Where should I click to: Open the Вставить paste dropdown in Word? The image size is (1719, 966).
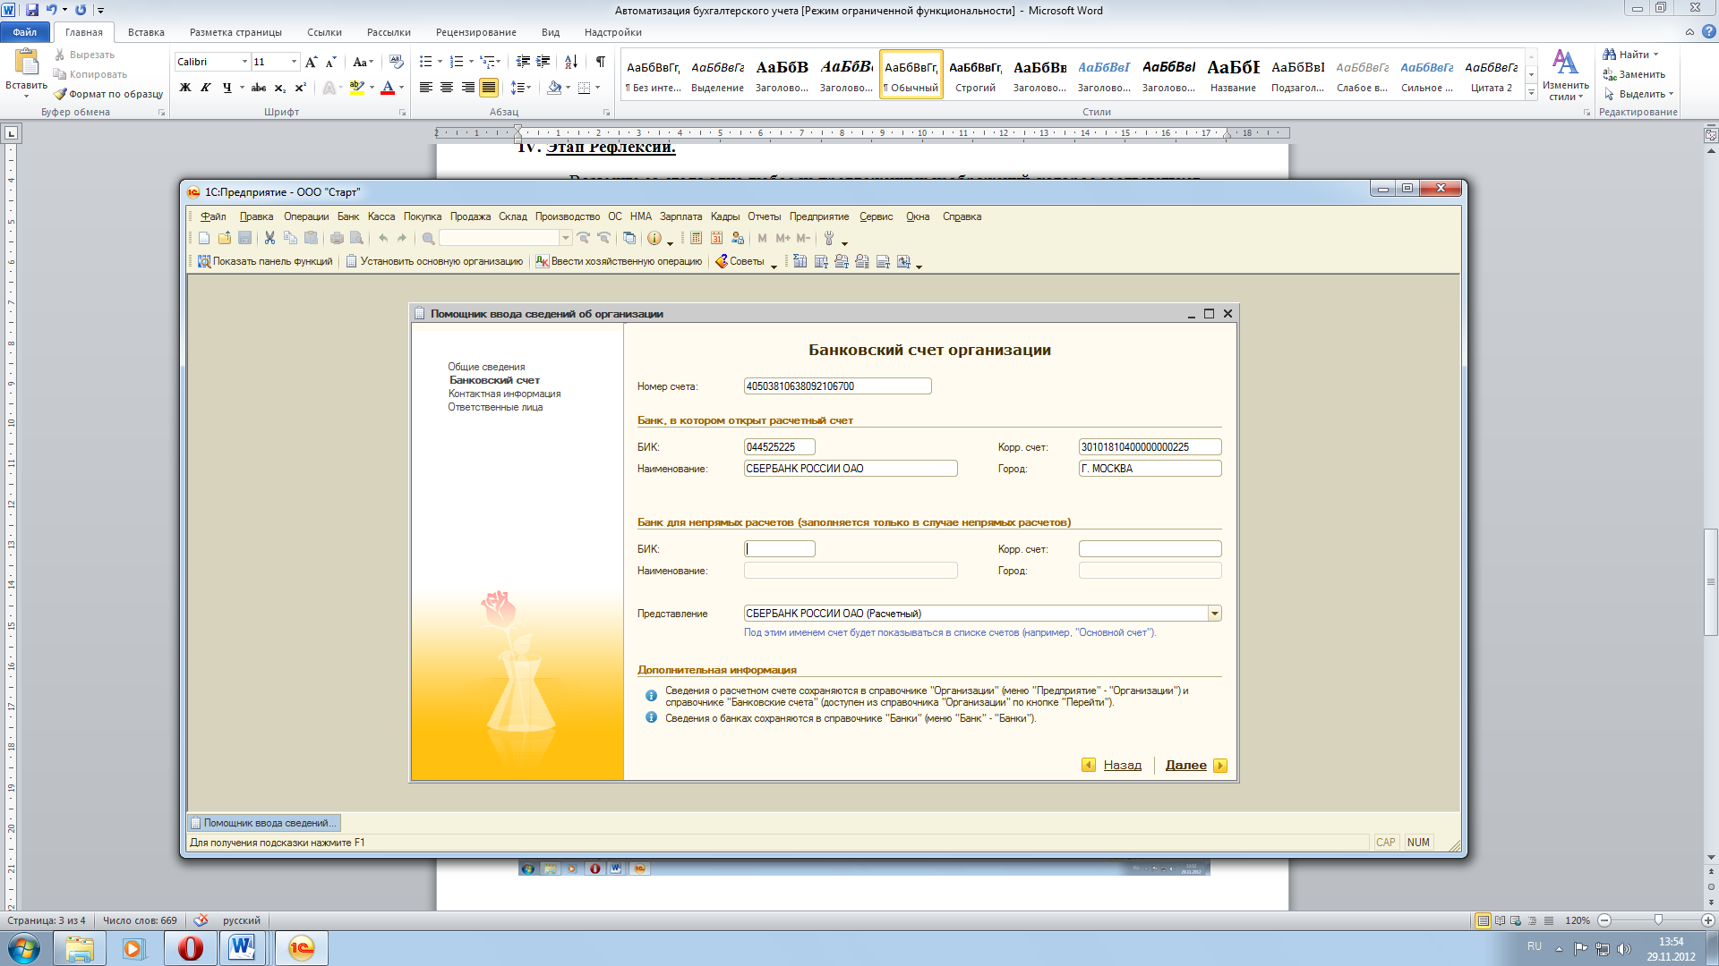[26, 95]
